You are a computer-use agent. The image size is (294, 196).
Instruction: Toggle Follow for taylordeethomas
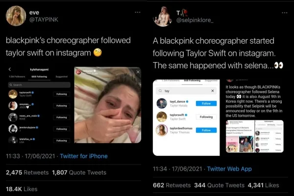tap(206, 130)
